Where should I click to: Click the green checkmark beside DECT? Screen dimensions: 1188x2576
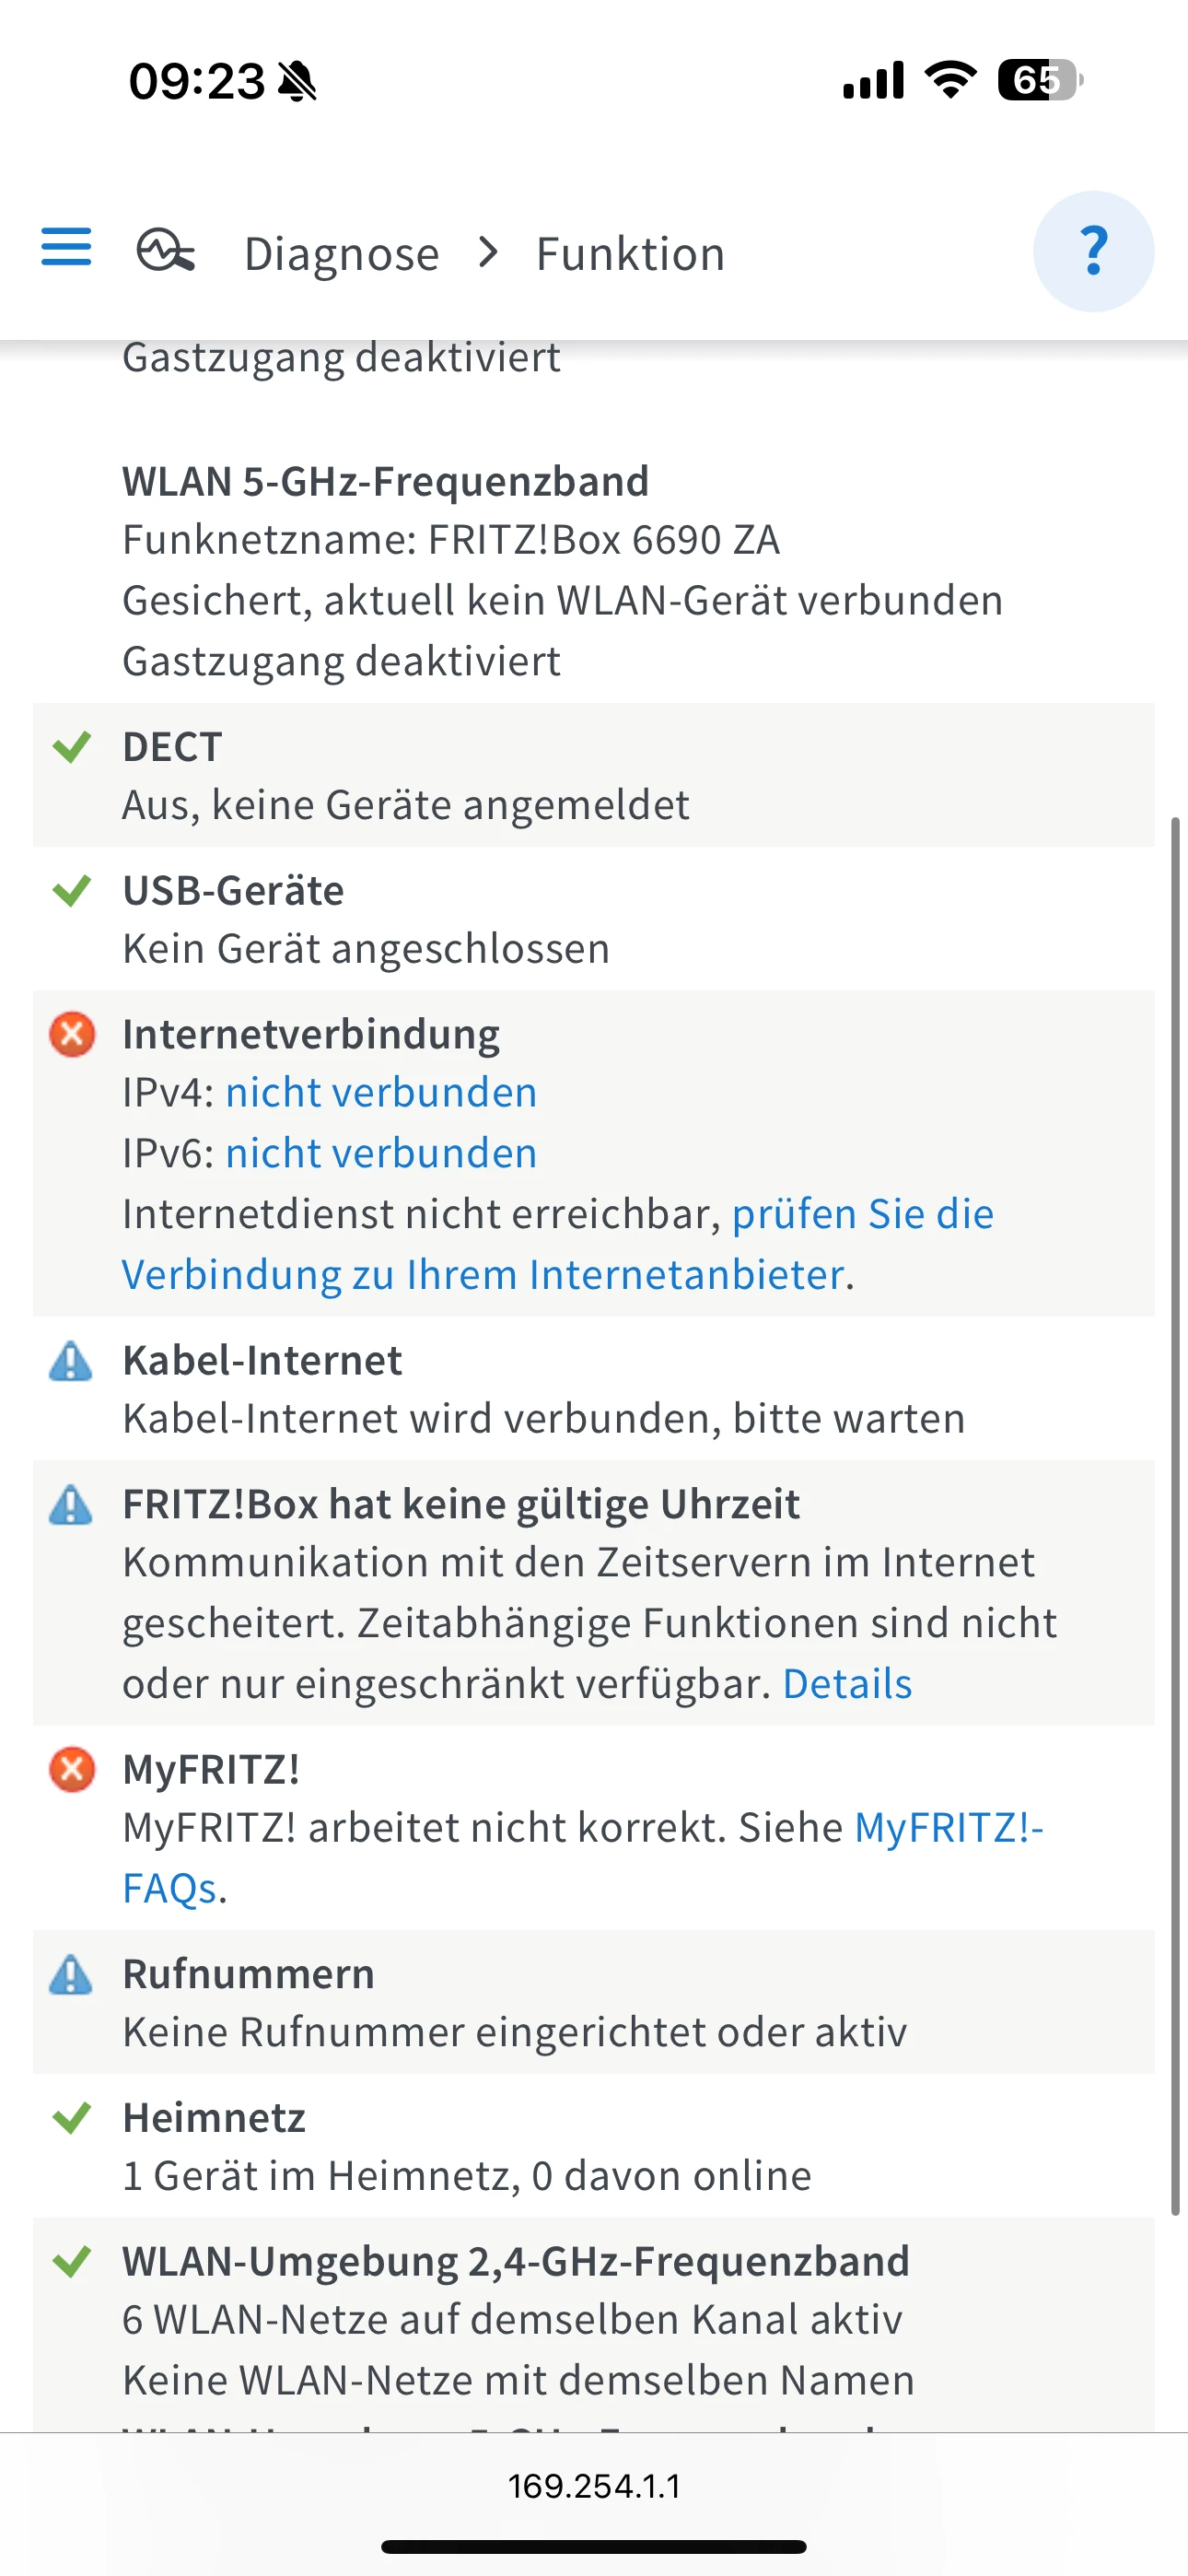click(x=72, y=747)
